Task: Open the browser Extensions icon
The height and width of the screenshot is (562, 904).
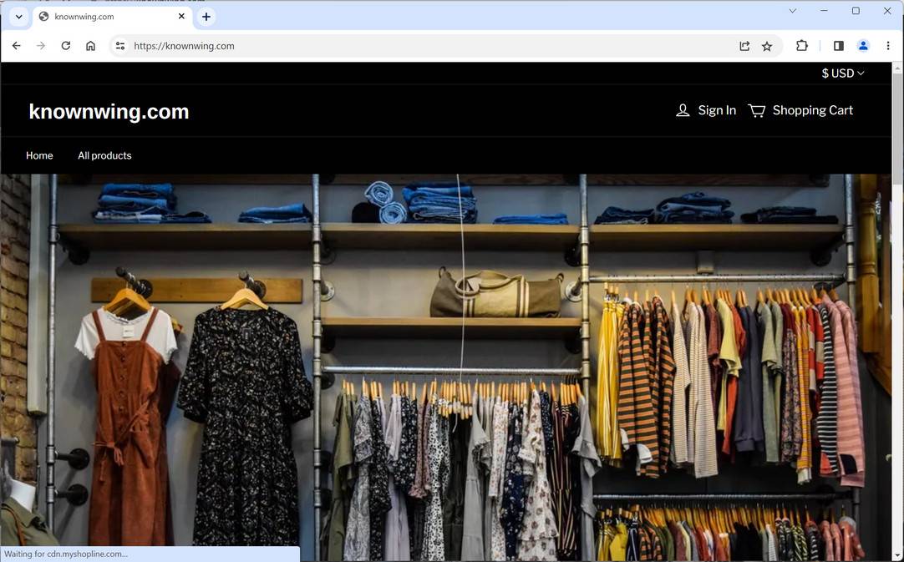Action: tap(801, 46)
